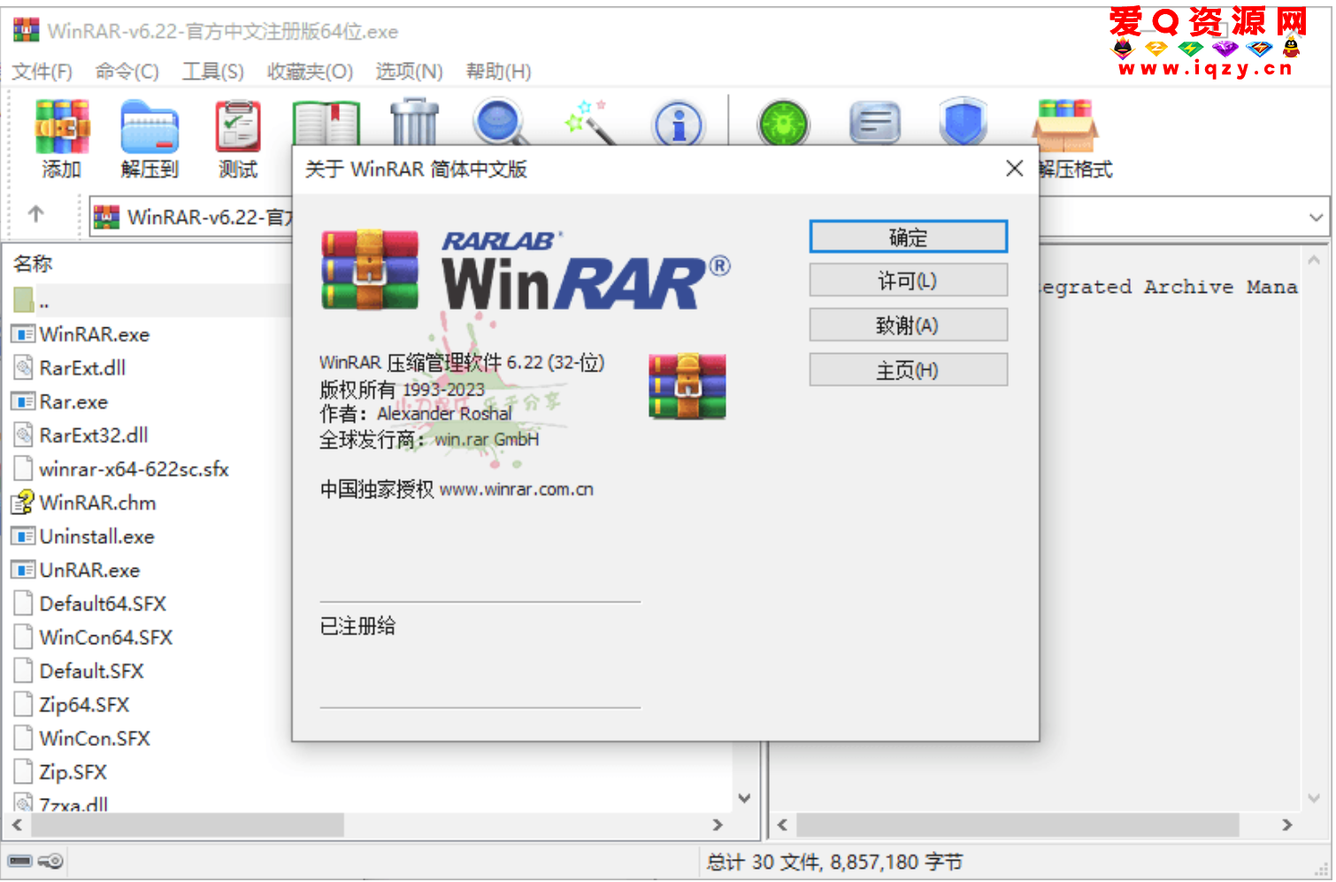Select Default.SFX in the file list
The image size is (1336, 882).
91,671
